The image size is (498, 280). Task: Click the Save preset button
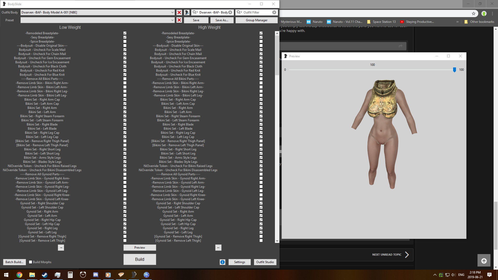(196, 20)
